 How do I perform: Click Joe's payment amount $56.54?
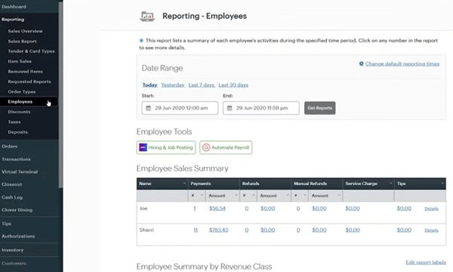217,208
